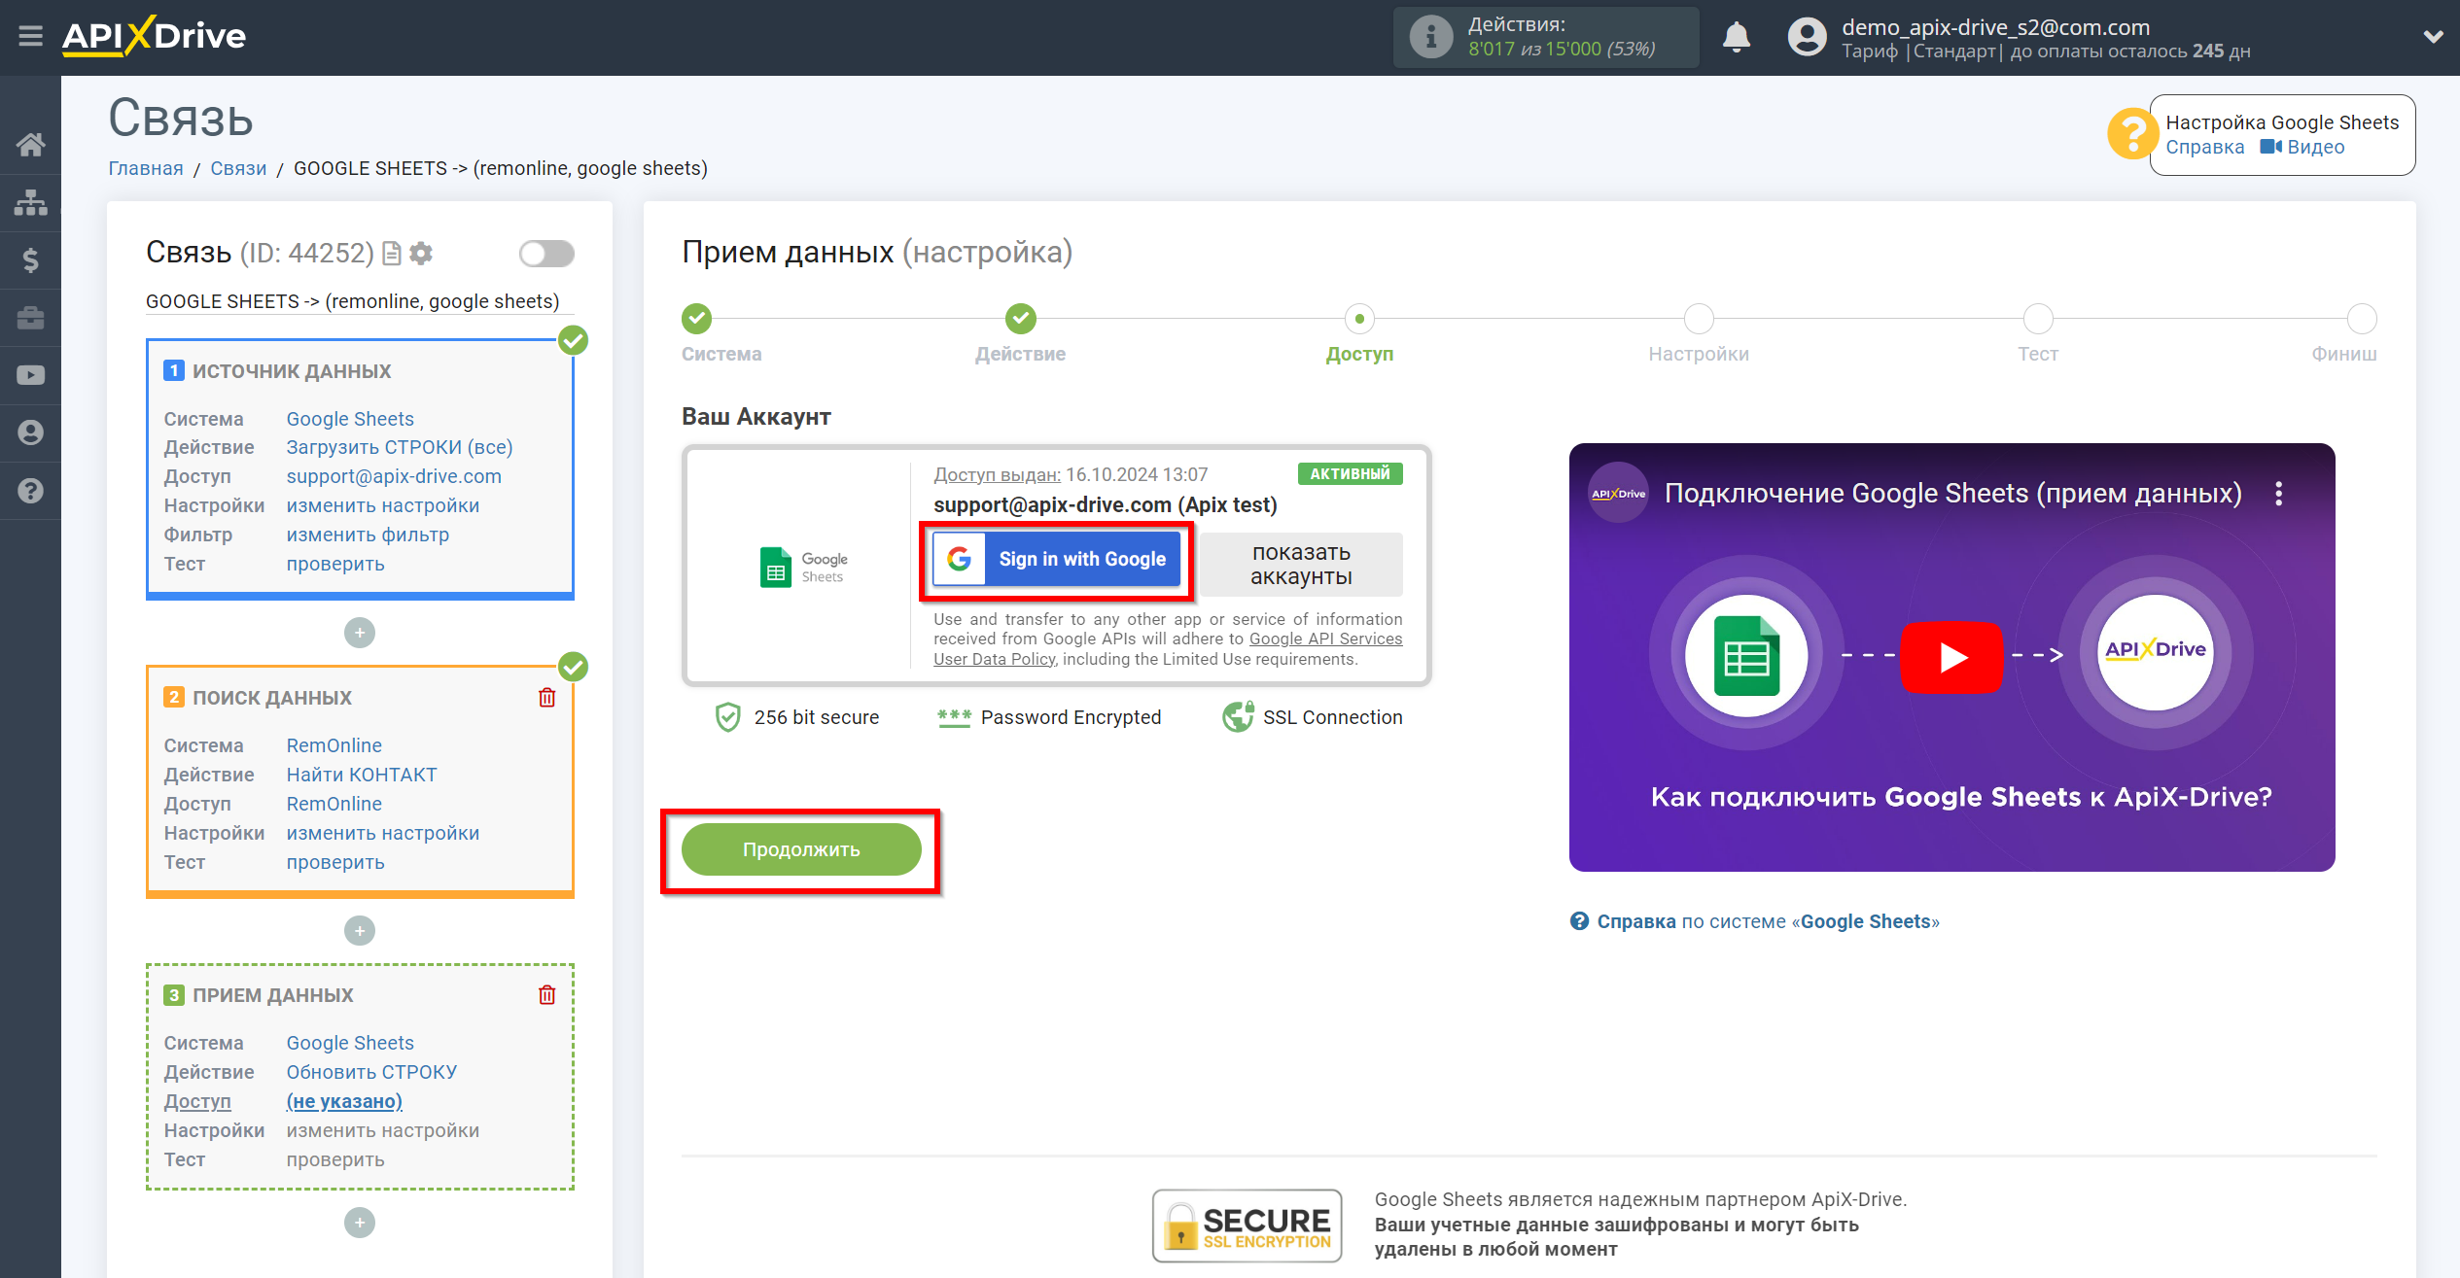This screenshot has width=2460, height=1278.
Task: Open the hamburger menu
Action: pyautogui.click(x=30, y=37)
